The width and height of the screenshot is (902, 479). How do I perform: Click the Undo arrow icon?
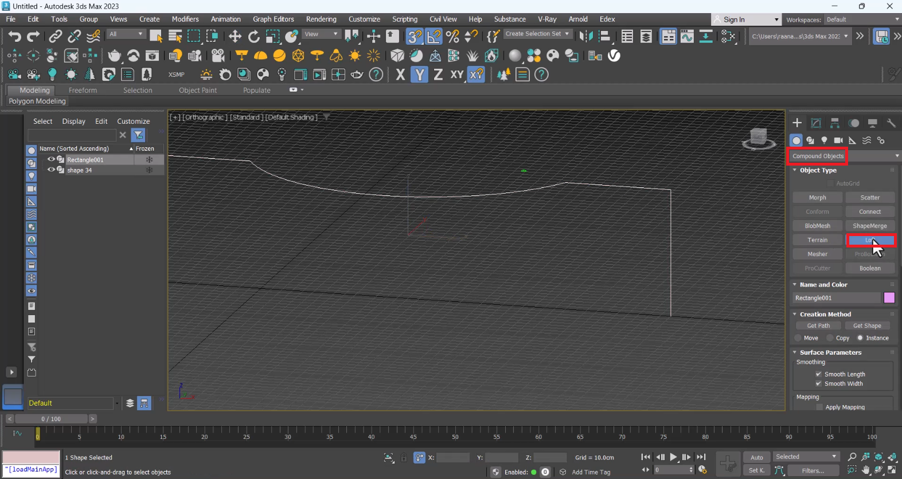click(x=14, y=37)
